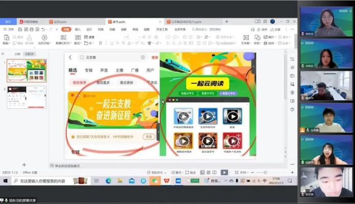Adjust the zoom slider handle
355x204 pixels.
click(265, 172)
